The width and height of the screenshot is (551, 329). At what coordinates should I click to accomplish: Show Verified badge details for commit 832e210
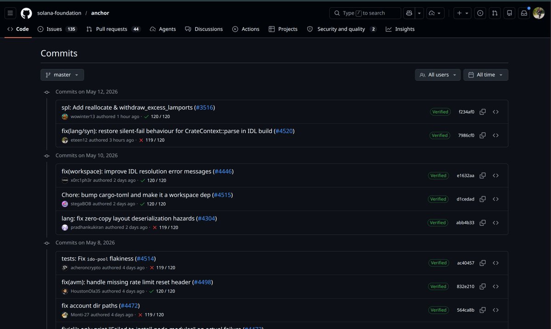439,286
